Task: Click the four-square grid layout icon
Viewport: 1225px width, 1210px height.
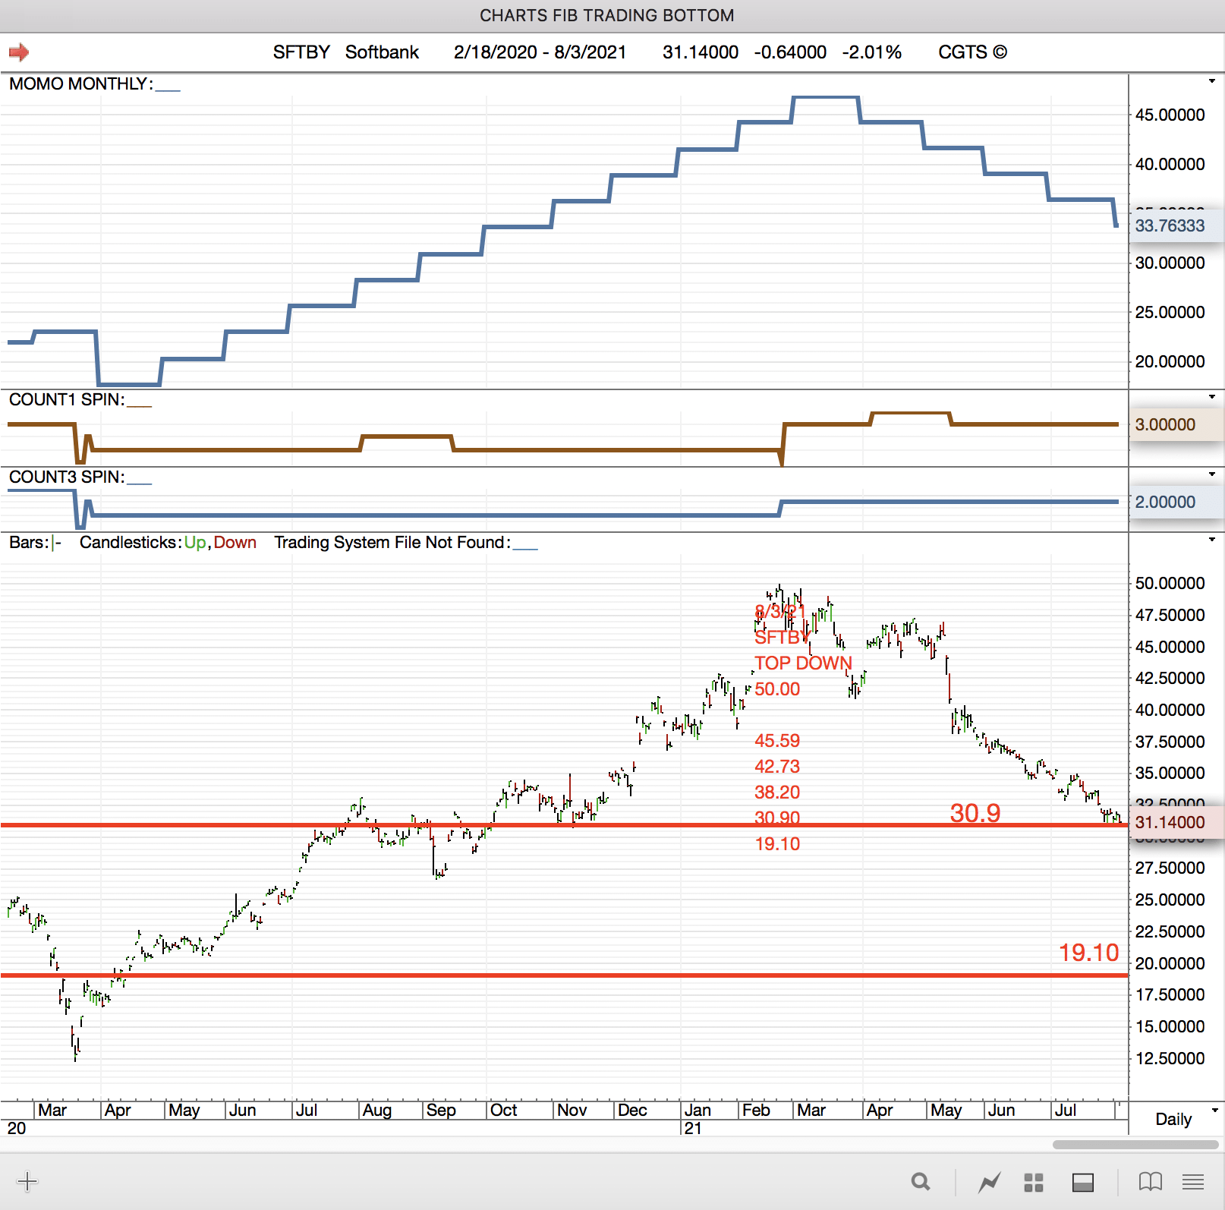Action: point(1034,1182)
